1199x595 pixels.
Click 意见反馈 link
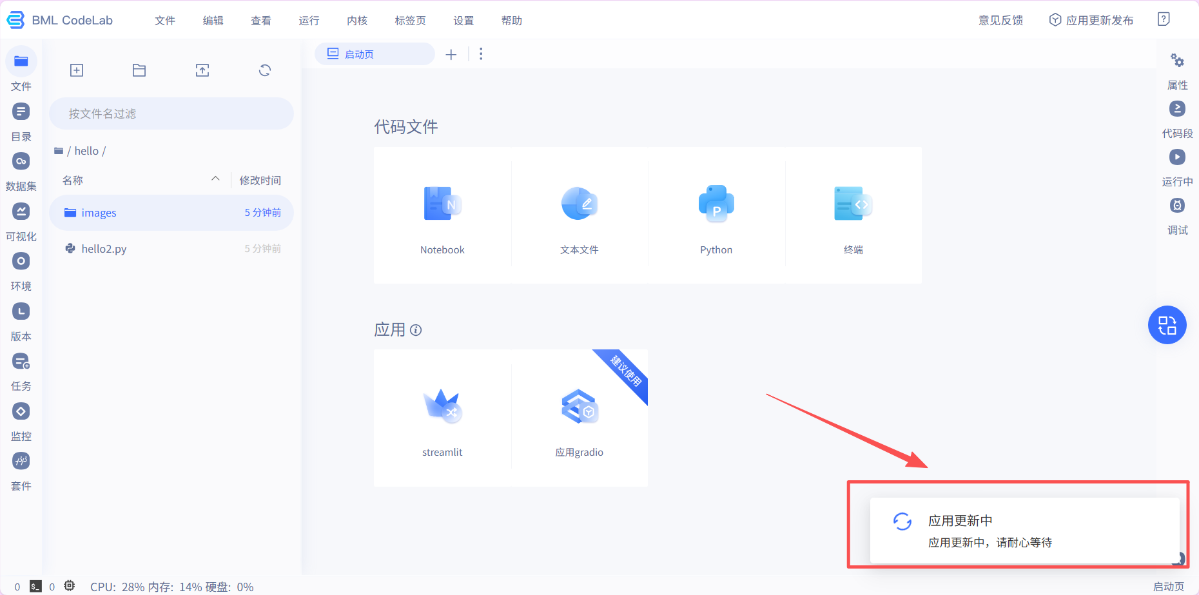[1001, 21]
